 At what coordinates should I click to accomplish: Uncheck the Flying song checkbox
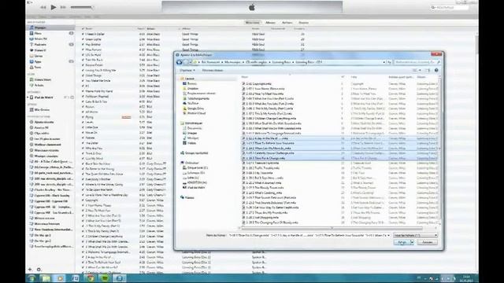[83, 117]
